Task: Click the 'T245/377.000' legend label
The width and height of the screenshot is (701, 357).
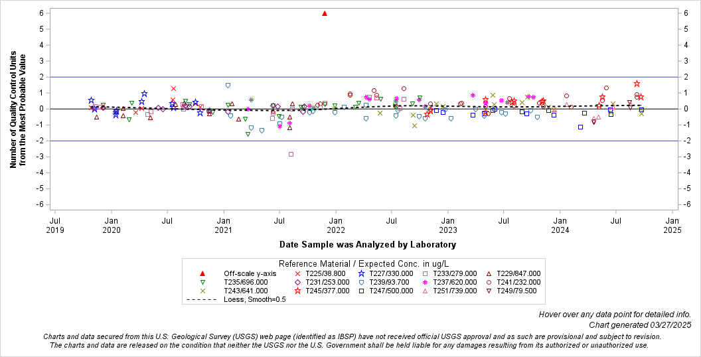Action: [x=328, y=291]
